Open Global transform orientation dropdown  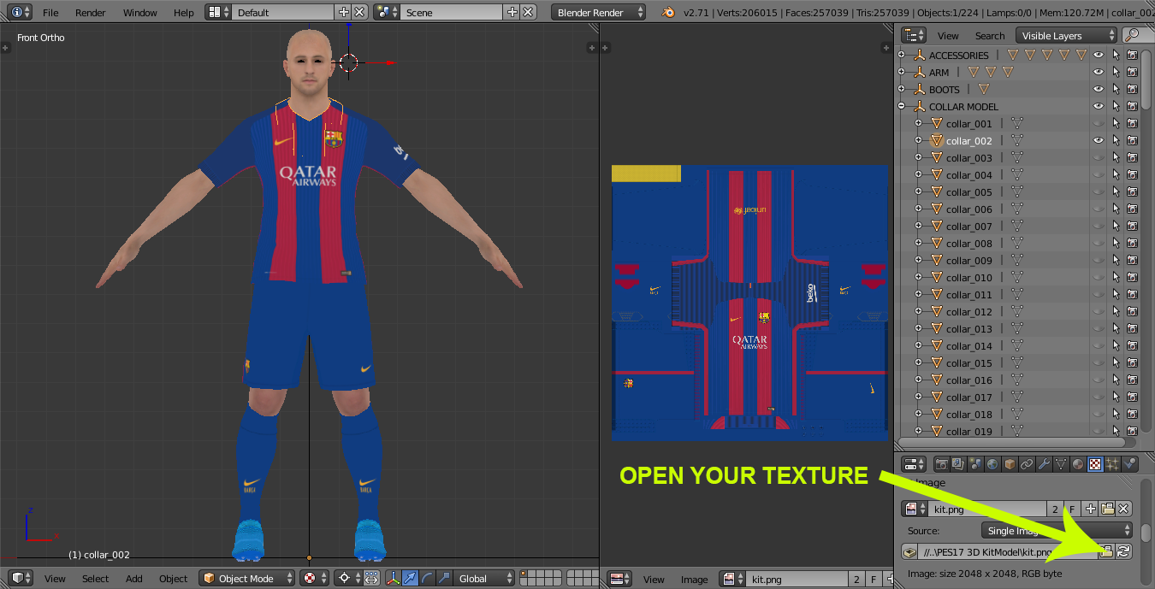click(483, 579)
